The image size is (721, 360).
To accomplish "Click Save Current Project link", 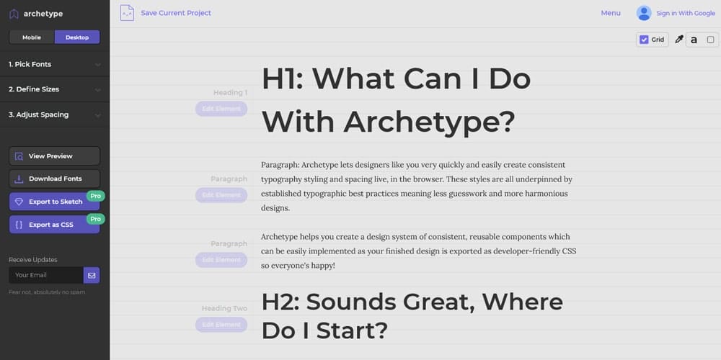I will tap(176, 13).
